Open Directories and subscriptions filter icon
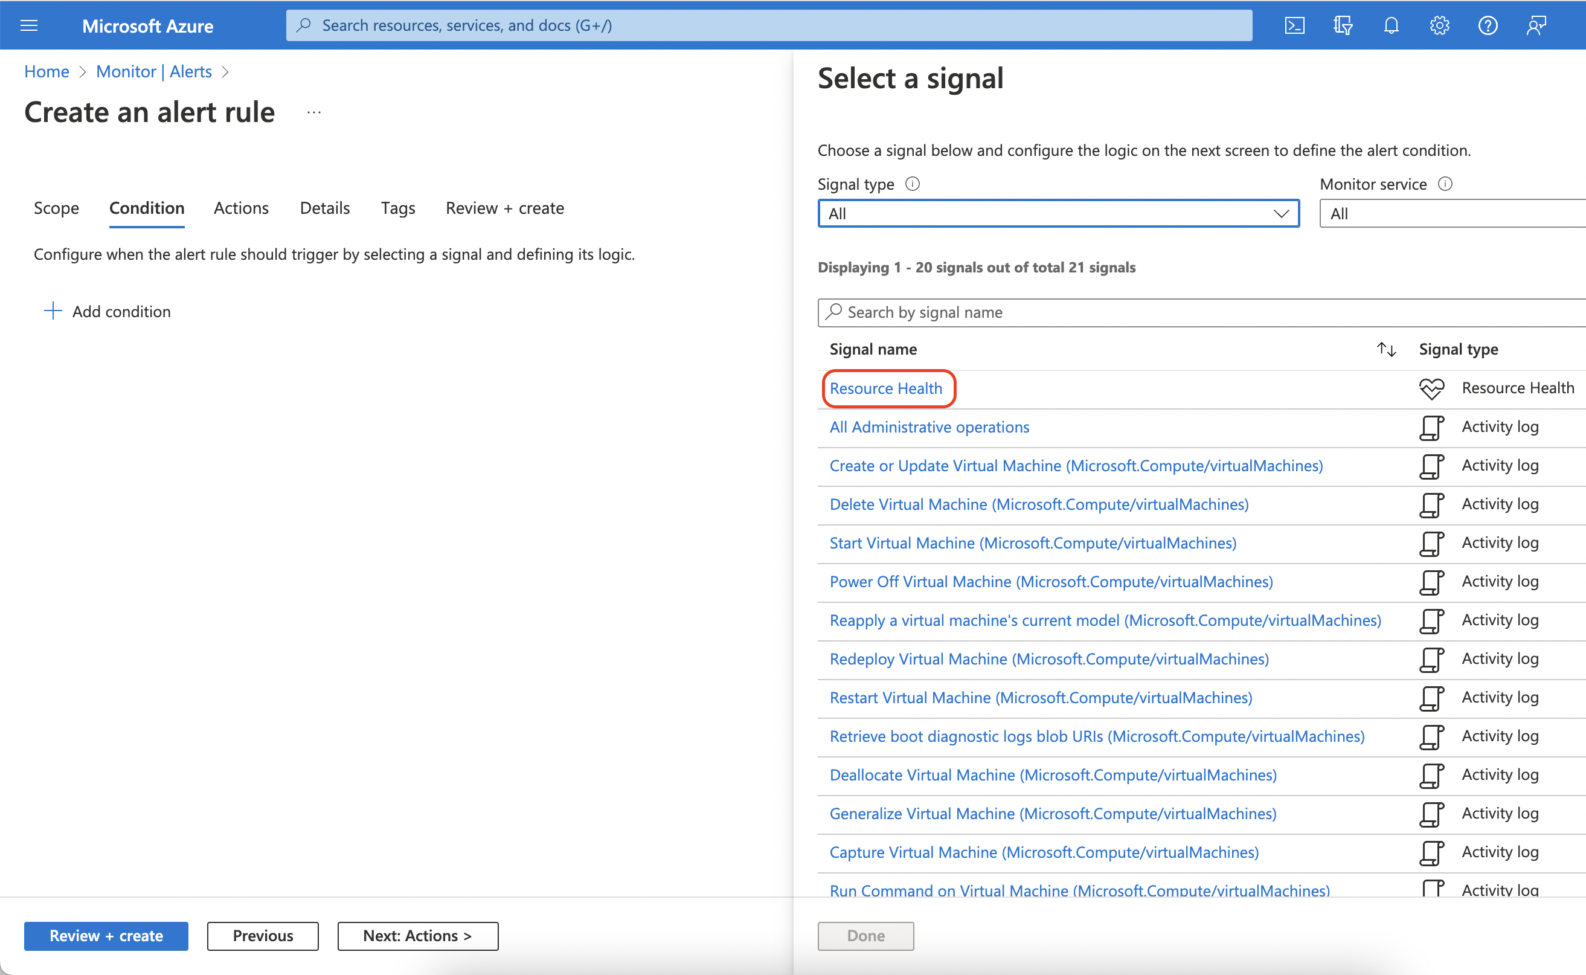Screen dimensions: 1586x975 [1342, 25]
